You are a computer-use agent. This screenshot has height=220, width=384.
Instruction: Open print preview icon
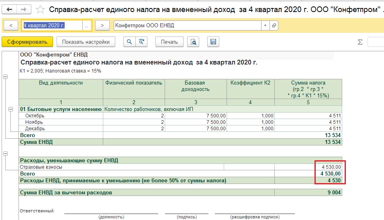193,42
